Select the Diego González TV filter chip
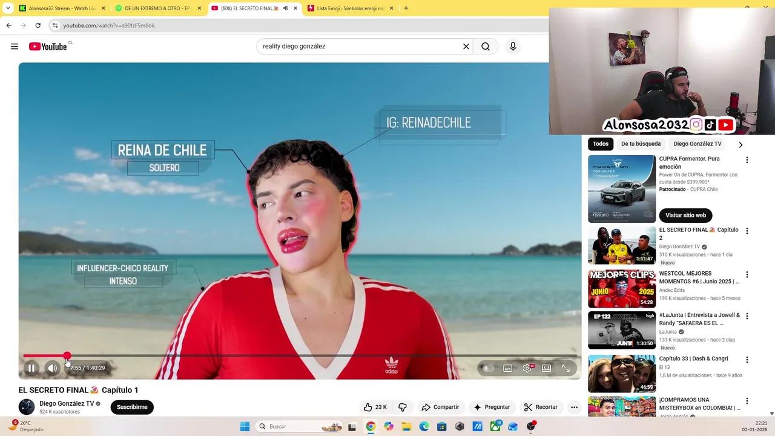 pyautogui.click(x=697, y=144)
